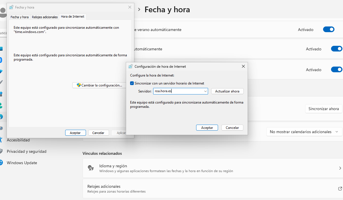
Task: Click inside the Servidor text field
Action: coord(178,91)
